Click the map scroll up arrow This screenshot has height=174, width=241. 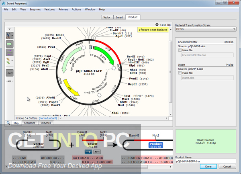pyautogui.click(x=171, y=29)
